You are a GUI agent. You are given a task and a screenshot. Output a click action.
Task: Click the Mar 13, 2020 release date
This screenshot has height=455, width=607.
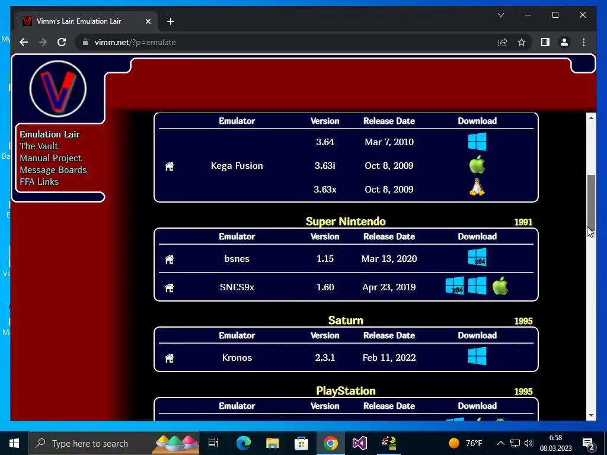point(389,258)
